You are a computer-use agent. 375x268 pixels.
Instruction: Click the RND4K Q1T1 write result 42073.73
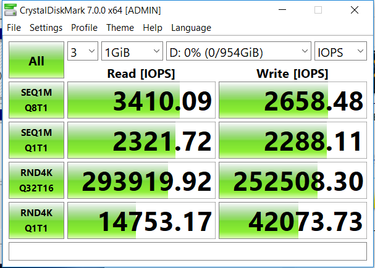pos(293,220)
